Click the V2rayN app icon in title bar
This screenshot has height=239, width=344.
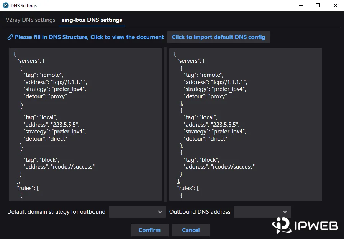pos(6,5)
